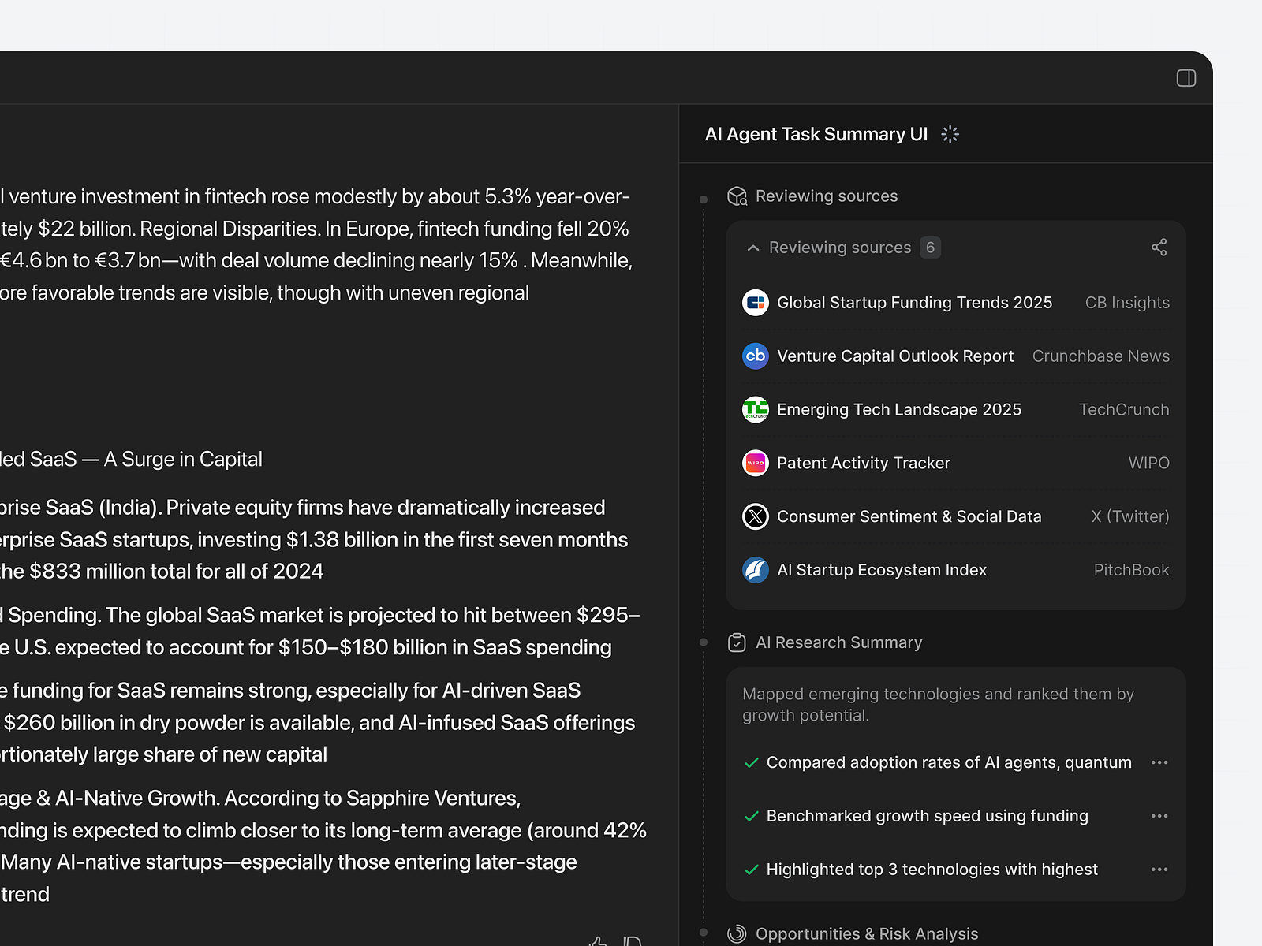Open options menu for Highlighted top 3 technologies
Image resolution: width=1262 pixels, height=946 pixels.
pos(1159,869)
